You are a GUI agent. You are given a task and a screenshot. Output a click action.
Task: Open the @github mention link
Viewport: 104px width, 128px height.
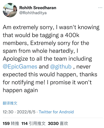(x=61, y=66)
